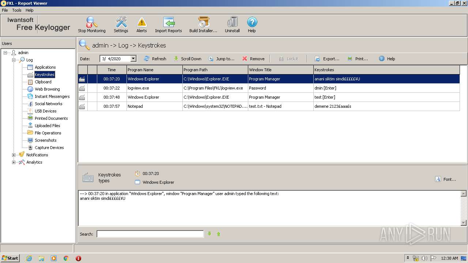Viewport: 468px width, 263px height.
Task: Click the Uninstall trash icon
Action: point(232,24)
